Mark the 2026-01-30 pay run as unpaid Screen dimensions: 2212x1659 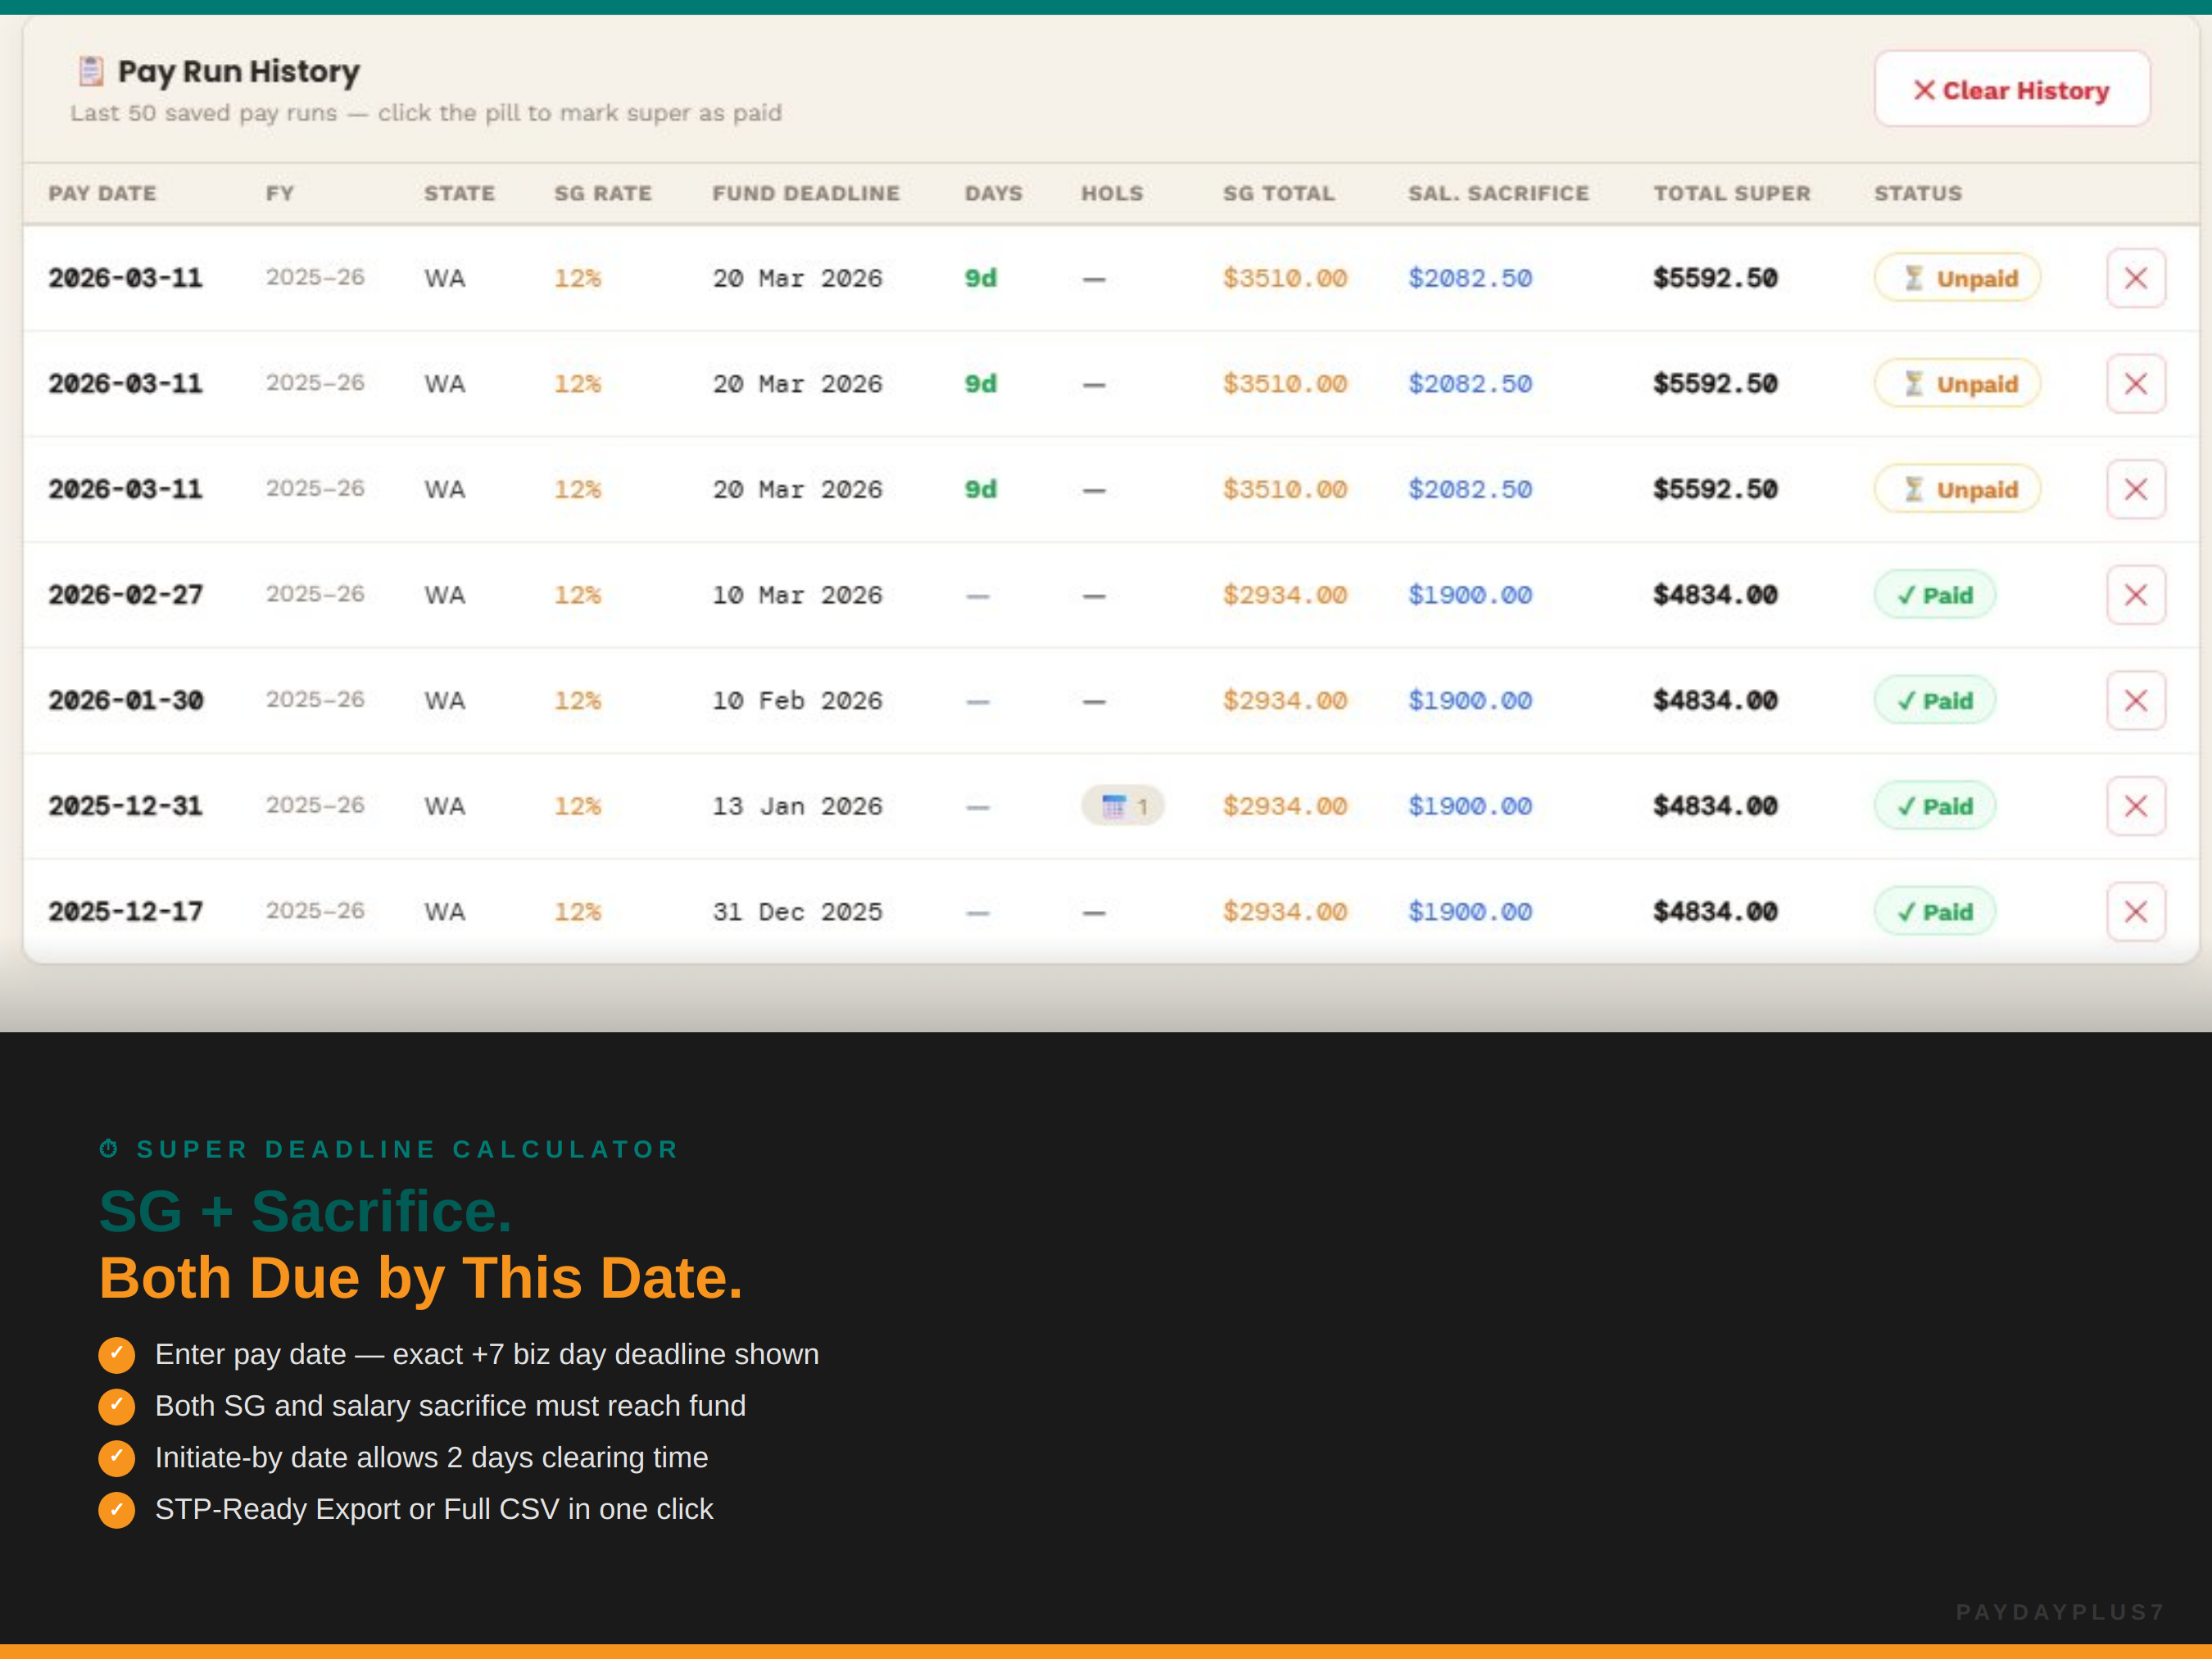click(x=1934, y=699)
